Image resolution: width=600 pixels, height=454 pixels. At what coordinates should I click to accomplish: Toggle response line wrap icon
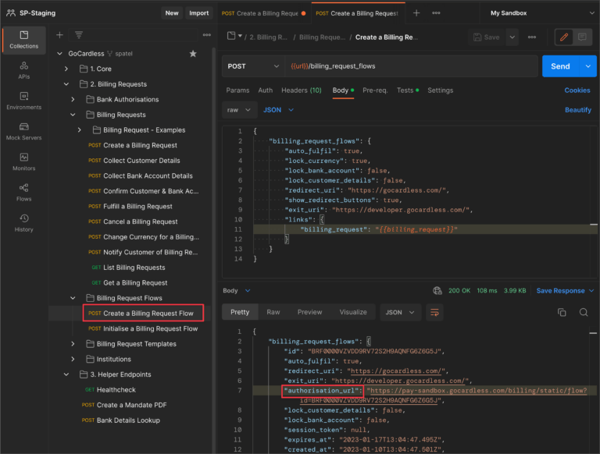point(434,313)
